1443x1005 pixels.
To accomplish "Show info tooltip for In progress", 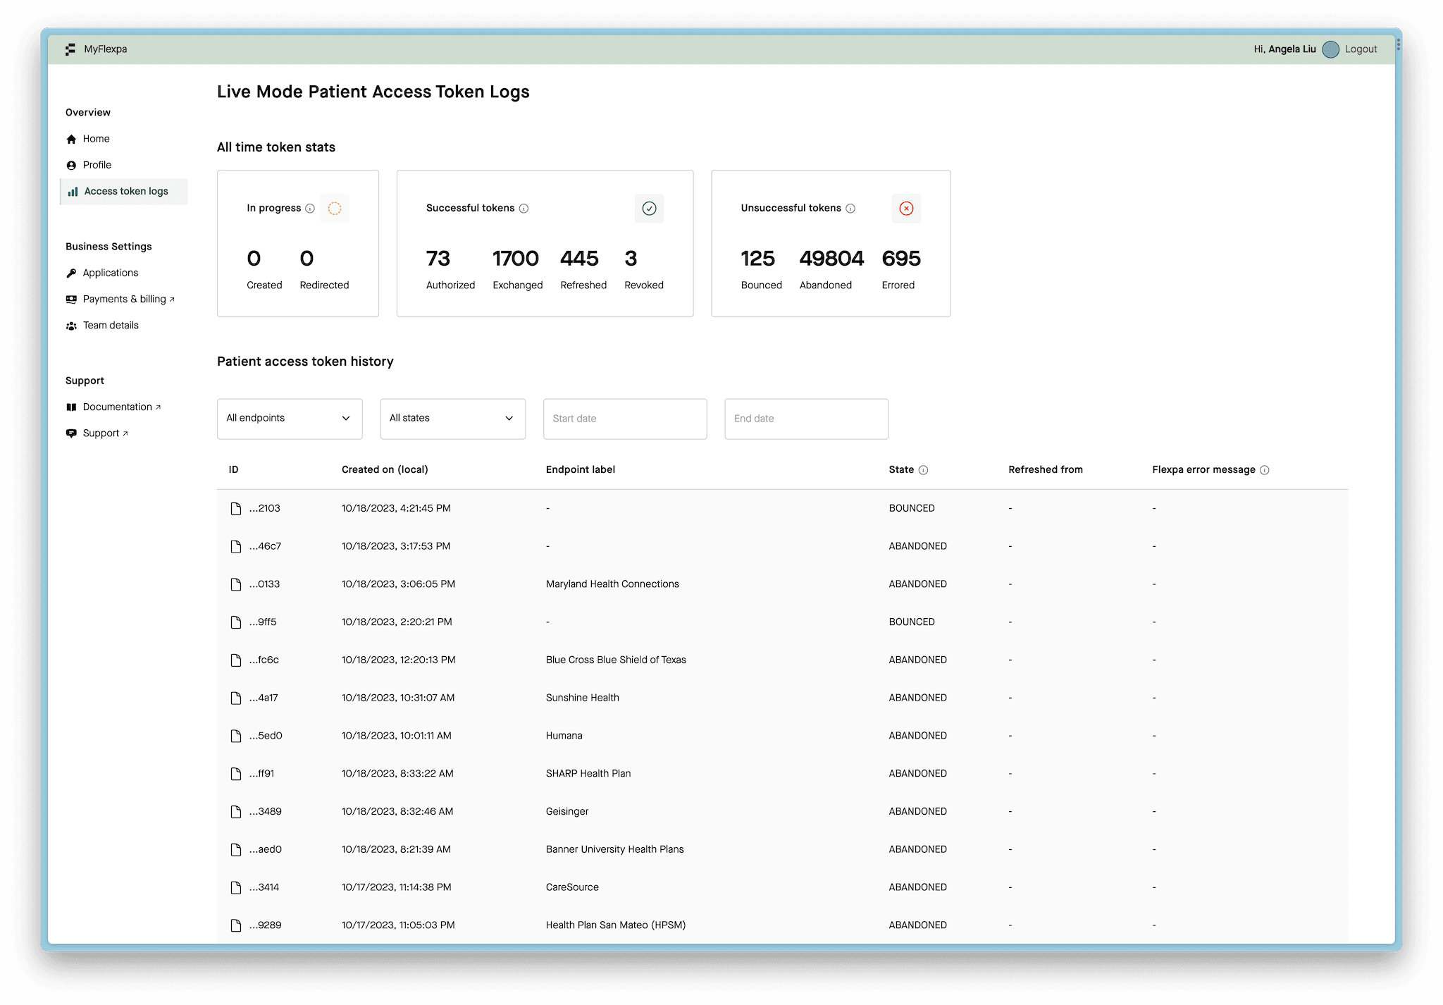I will tap(310, 209).
